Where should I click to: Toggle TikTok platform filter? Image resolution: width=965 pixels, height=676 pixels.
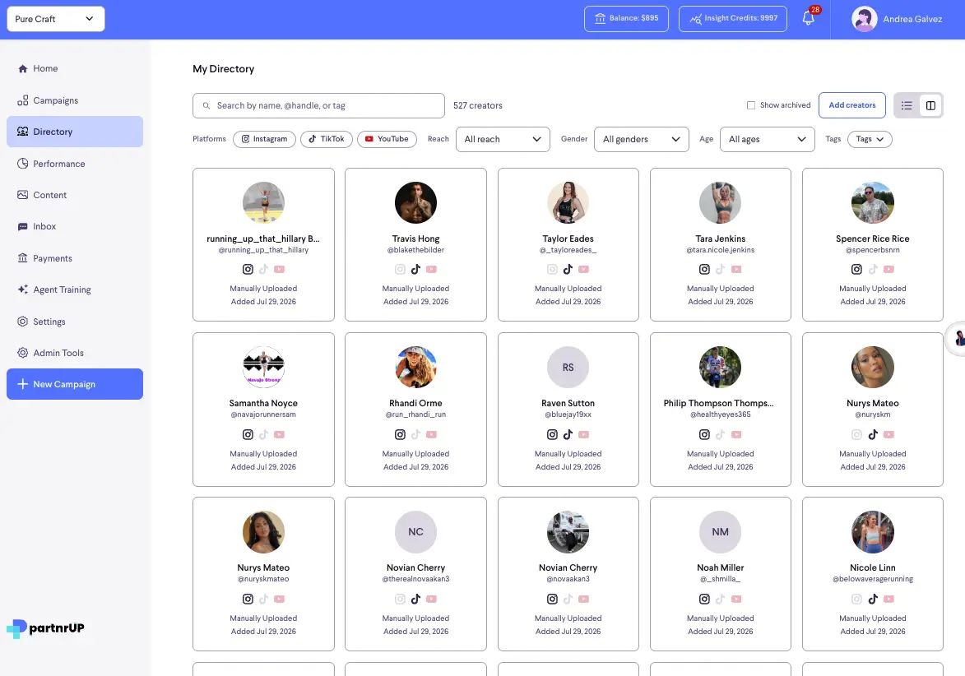[326, 139]
